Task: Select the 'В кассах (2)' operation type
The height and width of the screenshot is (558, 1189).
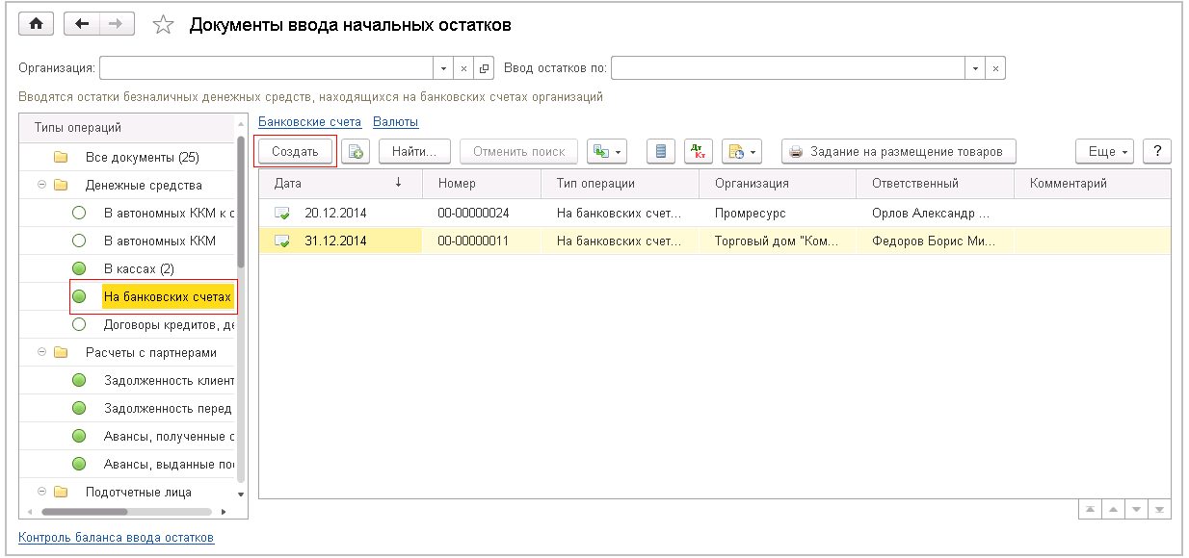Action: (139, 268)
